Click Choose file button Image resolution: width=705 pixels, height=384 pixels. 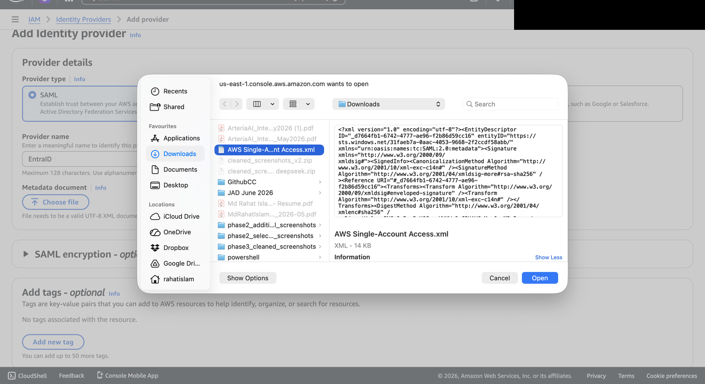coord(55,202)
